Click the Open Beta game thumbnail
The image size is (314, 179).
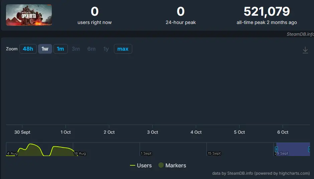(29, 15)
